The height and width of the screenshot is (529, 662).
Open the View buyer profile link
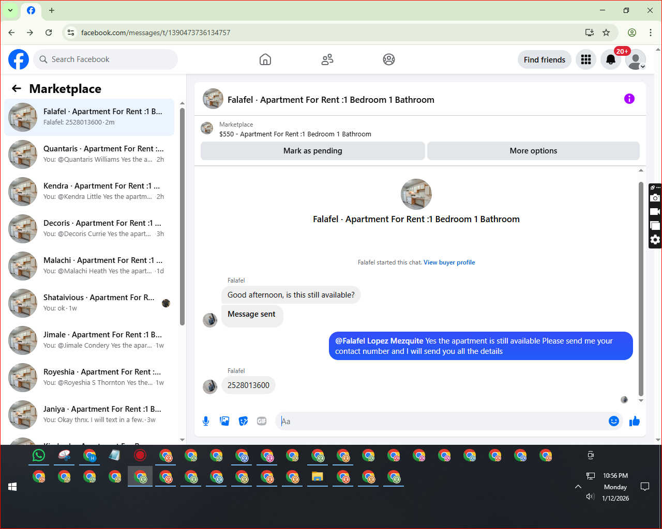[x=449, y=262]
